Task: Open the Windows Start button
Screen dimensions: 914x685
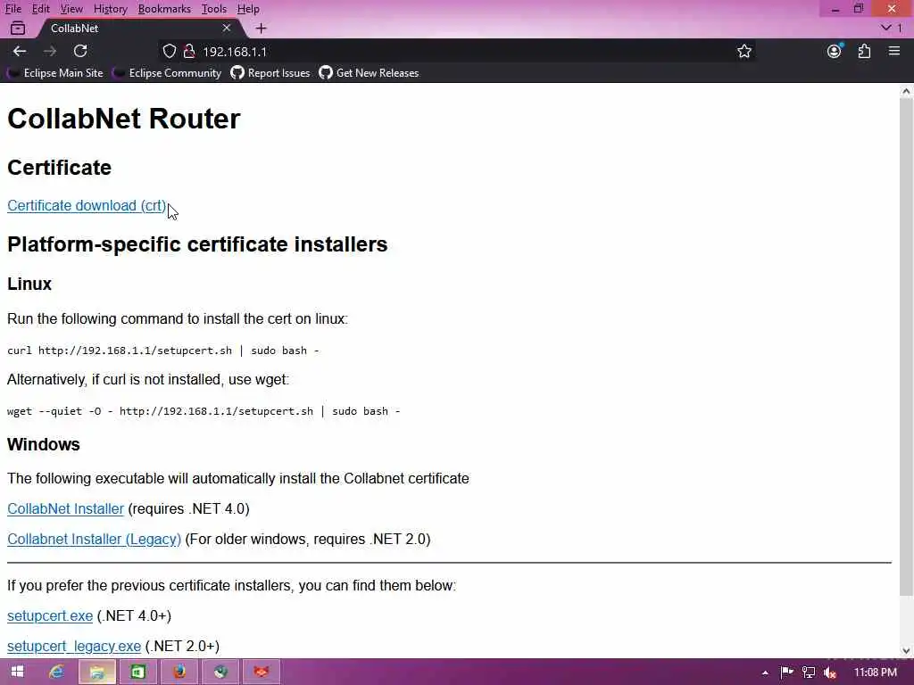Action: [x=17, y=672]
